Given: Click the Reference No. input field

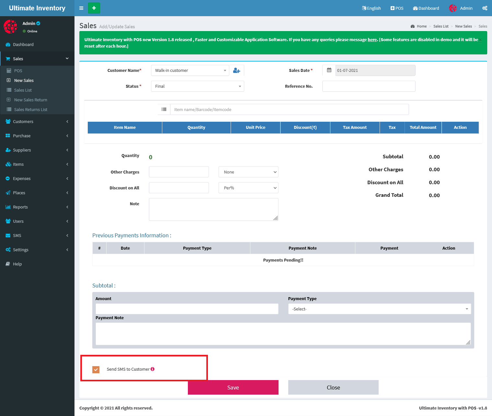Looking at the screenshot, I should [369, 86].
